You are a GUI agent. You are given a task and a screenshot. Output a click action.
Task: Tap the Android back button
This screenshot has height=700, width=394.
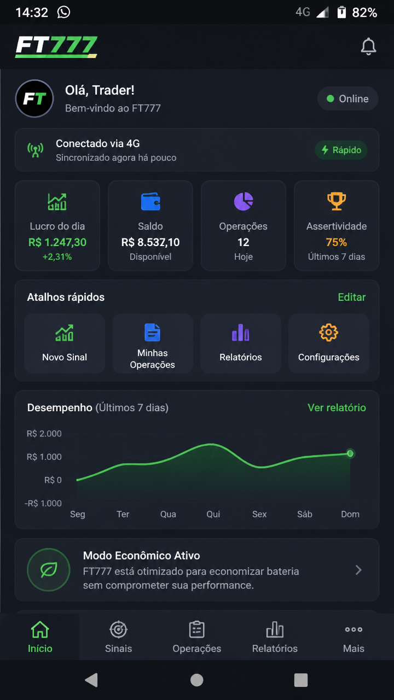click(x=91, y=680)
